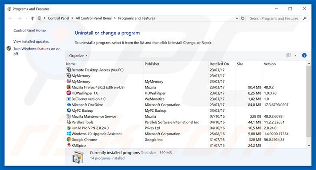The height and width of the screenshot is (170, 316).
Task: Change the view layout icon
Action: (288, 55)
